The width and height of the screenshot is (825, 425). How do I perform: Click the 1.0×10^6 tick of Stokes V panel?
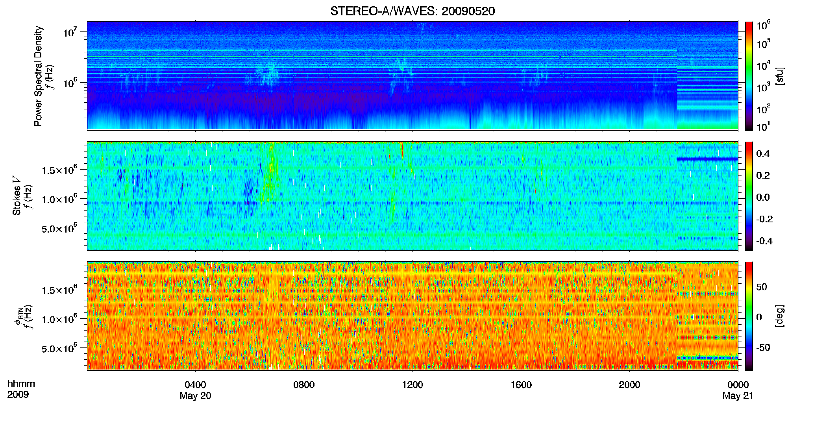click(x=59, y=199)
